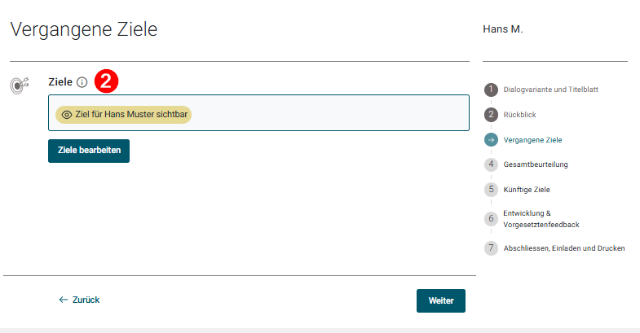The height and width of the screenshot is (333, 640).
Task: Select the Gesamtbeurteilung step
Action: tap(536, 164)
